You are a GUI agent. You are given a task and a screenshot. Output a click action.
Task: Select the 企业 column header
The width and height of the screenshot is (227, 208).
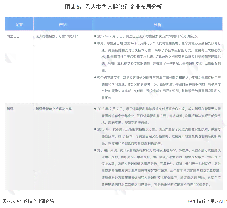19,24
